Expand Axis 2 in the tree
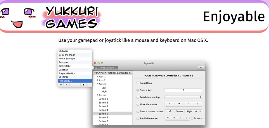Viewport: 270px width, 128px height. tap(98, 80)
